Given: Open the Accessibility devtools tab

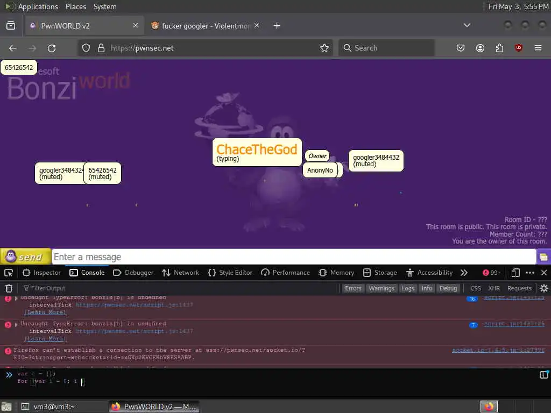Looking at the screenshot, I should pos(429,273).
